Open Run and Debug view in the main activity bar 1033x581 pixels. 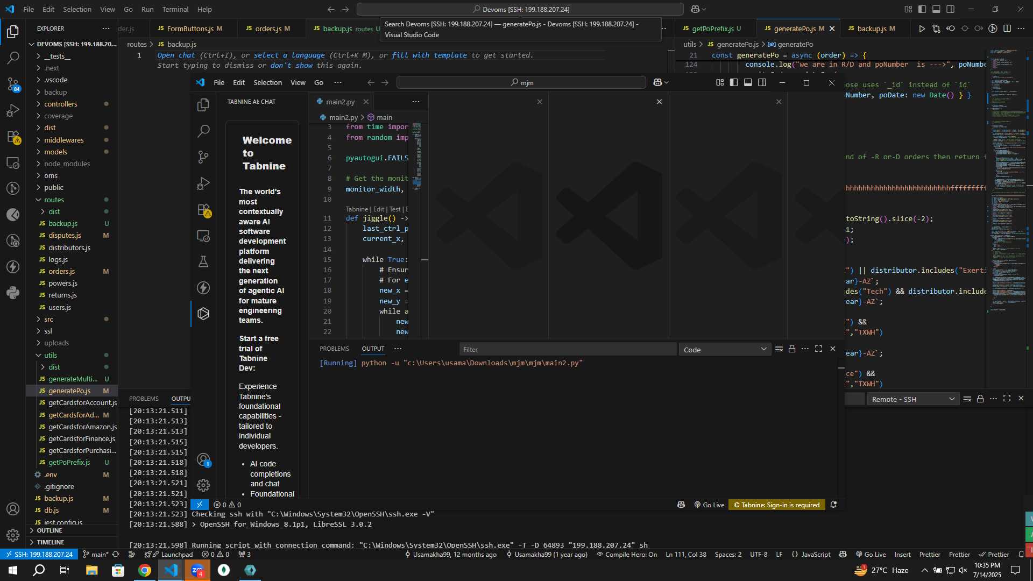[x=13, y=110]
